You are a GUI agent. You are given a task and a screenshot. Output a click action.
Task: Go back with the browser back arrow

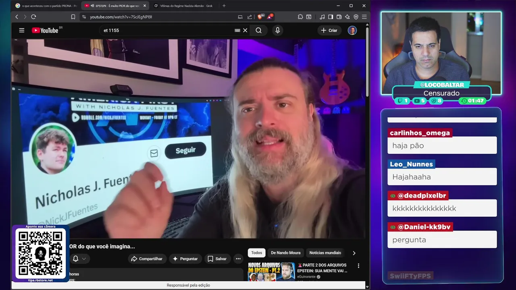pyautogui.click(x=17, y=17)
